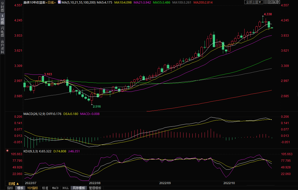Click the 管理模板 button
Screen dimensions: 298x190
click(95, 188)
